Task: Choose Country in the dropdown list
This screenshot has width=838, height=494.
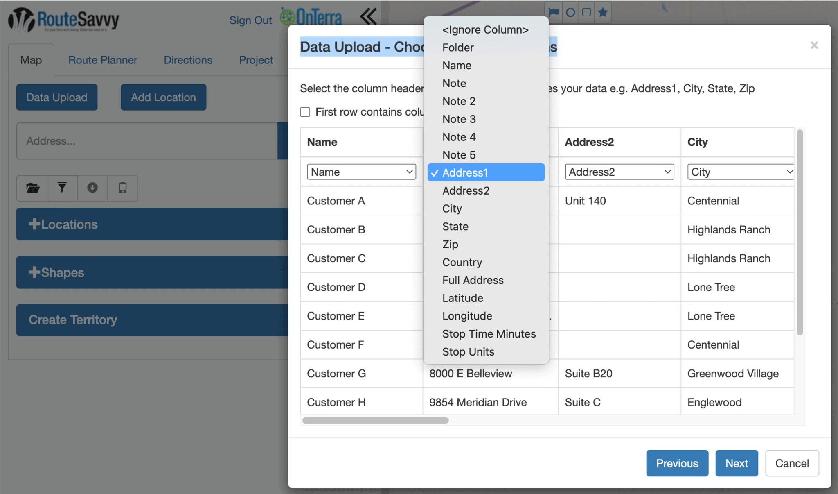Action: tap(486, 262)
